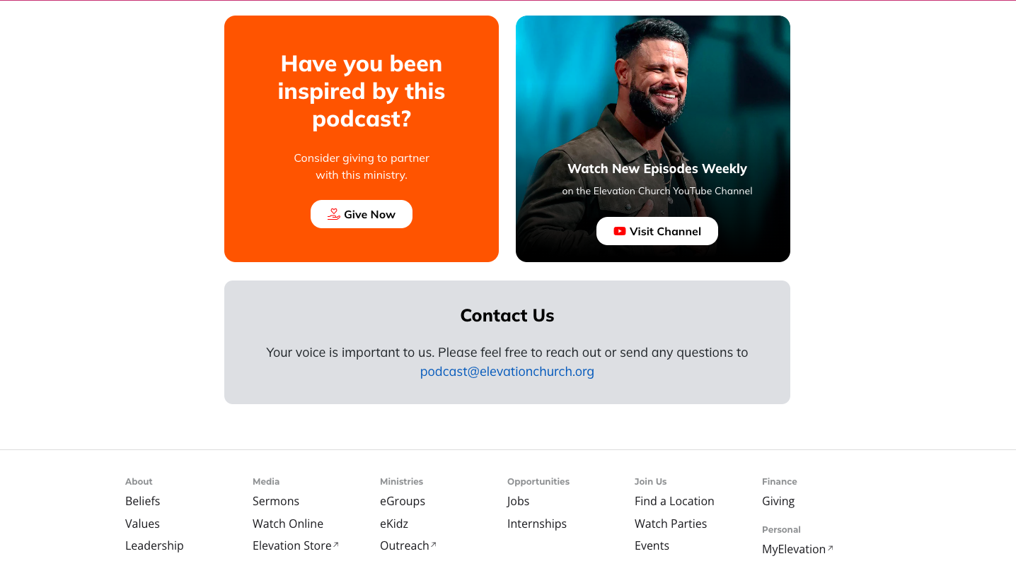Click the Give Now button
This screenshot has width=1016, height=561.
(x=362, y=214)
